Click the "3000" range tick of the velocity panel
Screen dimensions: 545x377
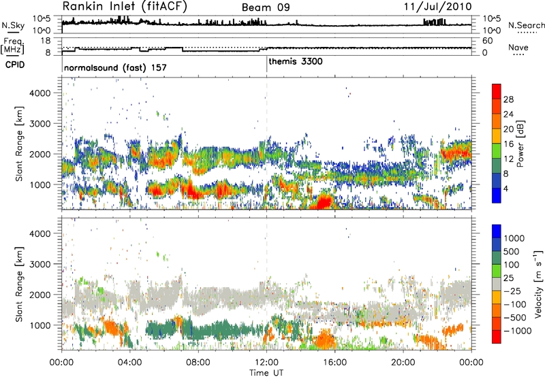[40, 264]
